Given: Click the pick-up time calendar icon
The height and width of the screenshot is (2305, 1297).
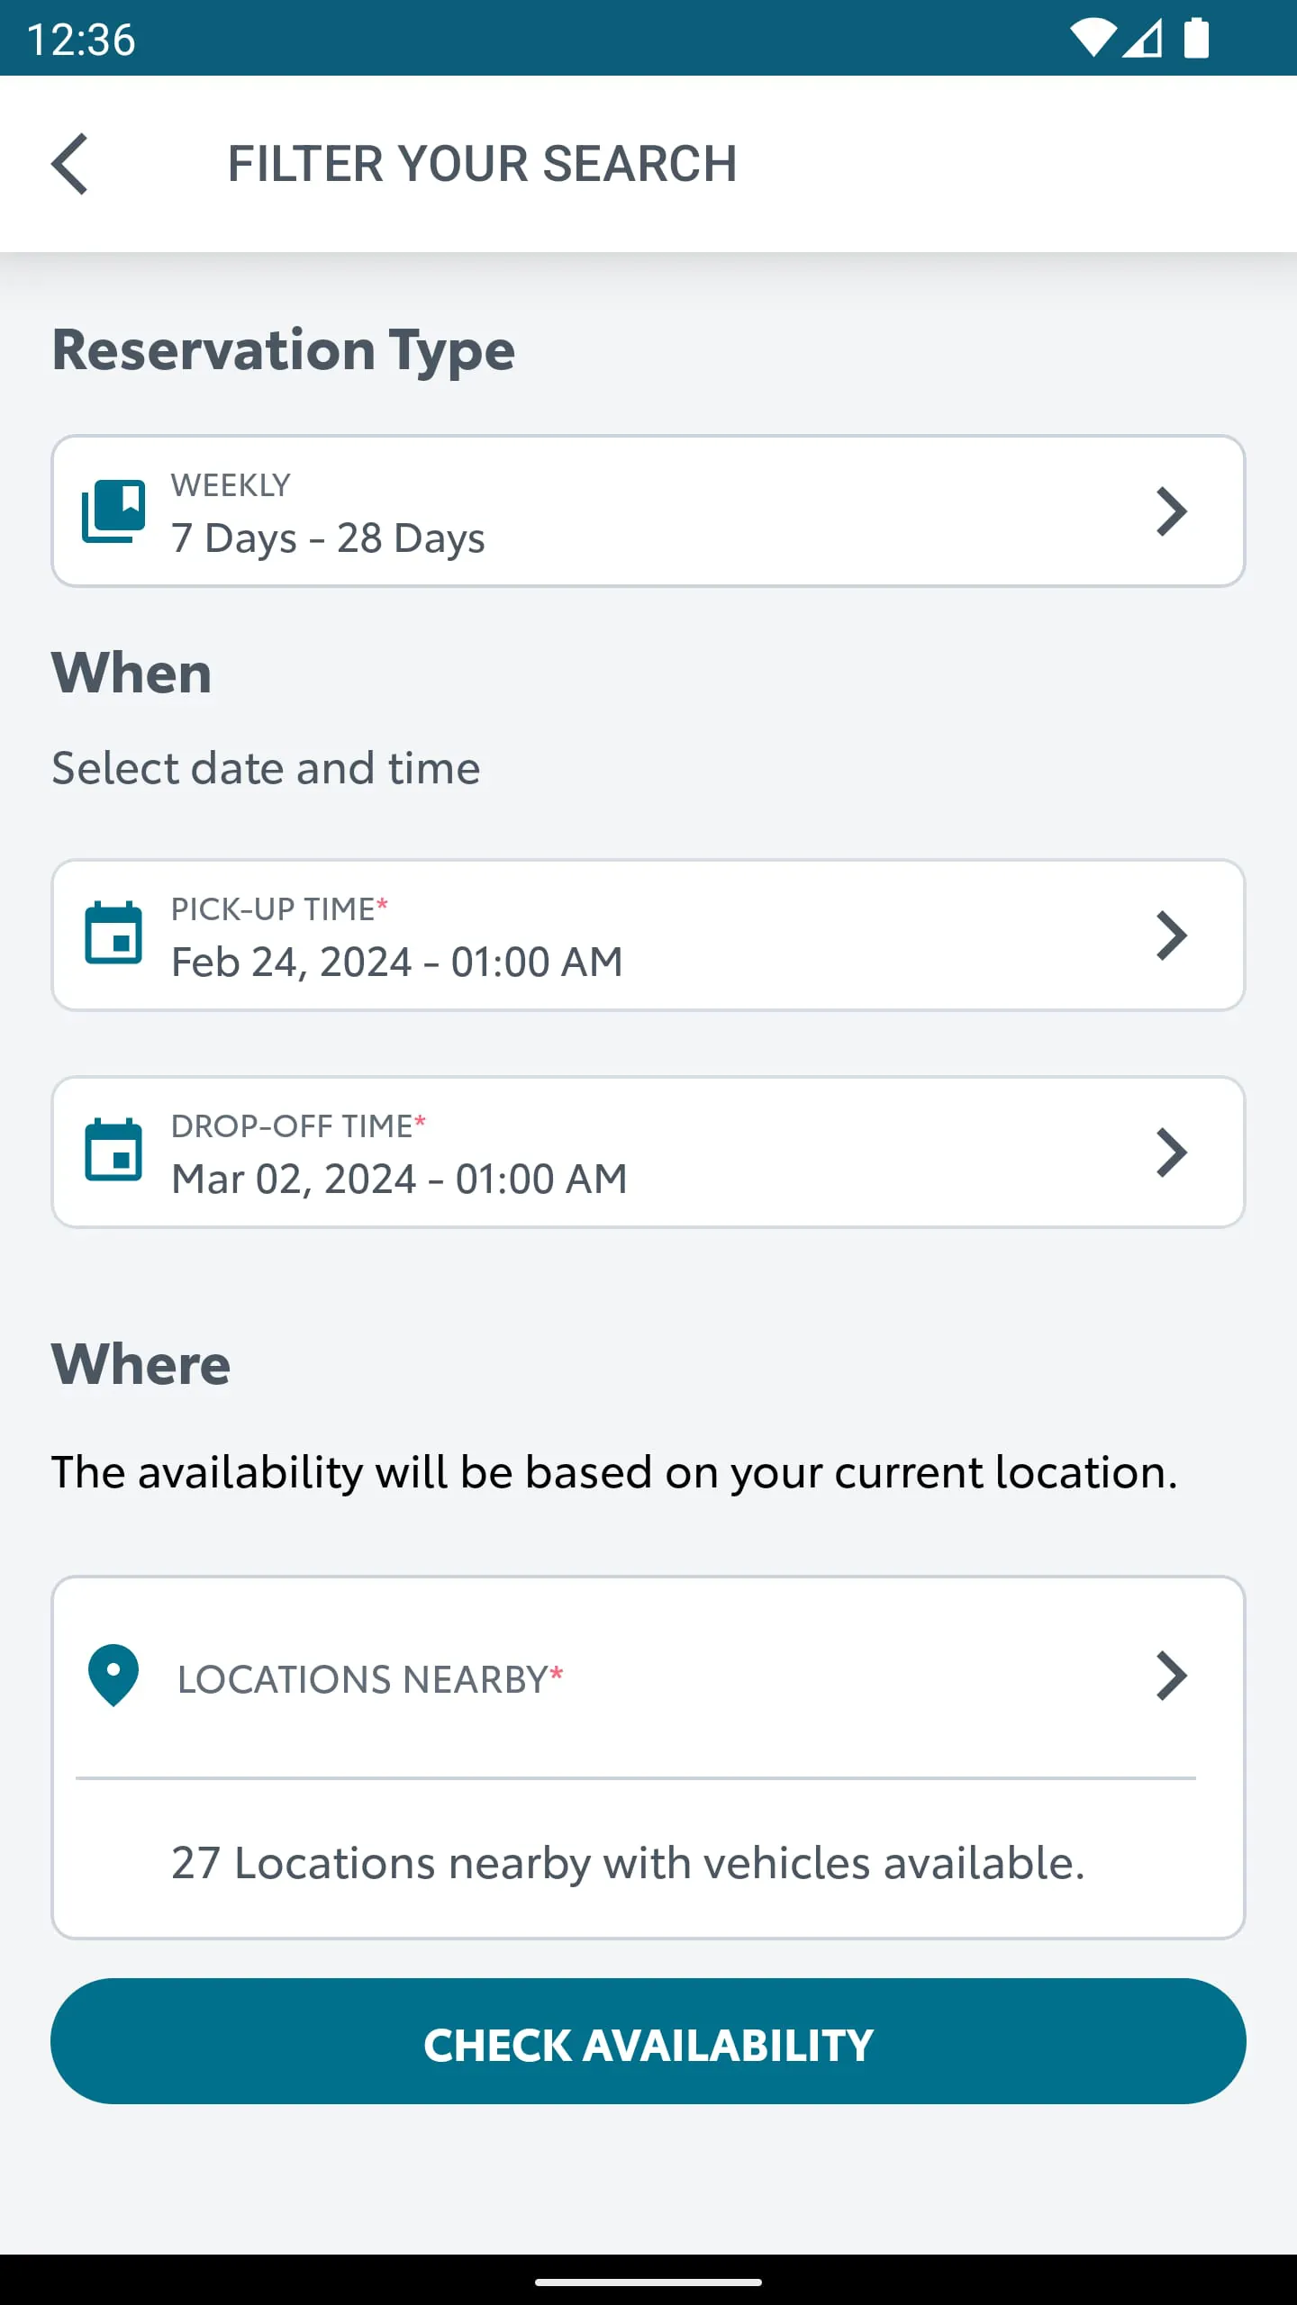Looking at the screenshot, I should click(113, 934).
